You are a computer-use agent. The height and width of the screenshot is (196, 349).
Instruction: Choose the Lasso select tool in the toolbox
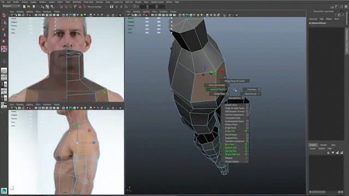click(x=4, y=22)
